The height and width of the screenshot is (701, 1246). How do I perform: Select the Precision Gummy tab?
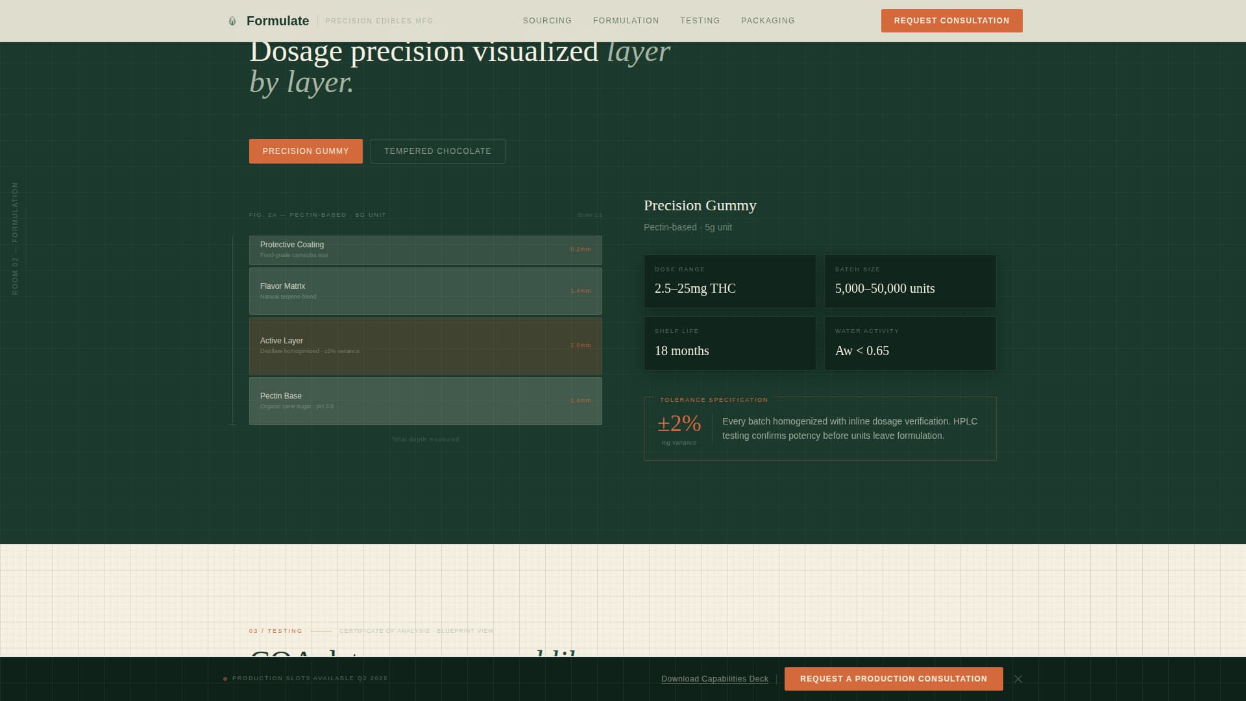coord(306,151)
